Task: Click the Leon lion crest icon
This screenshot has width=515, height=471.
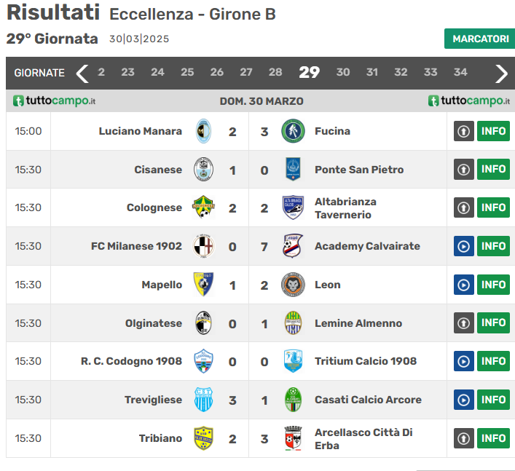Action: (293, 285)
